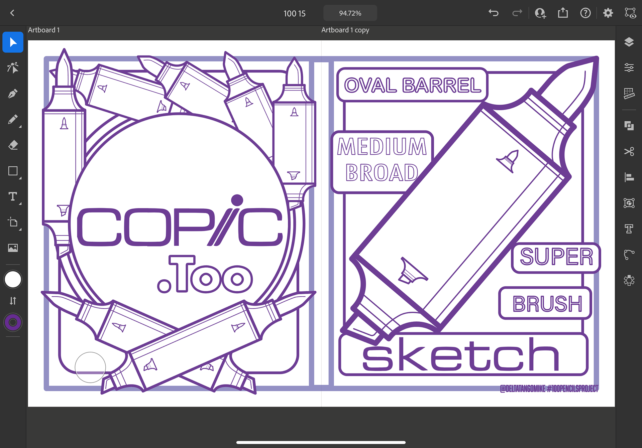Invite collaborators to the document
This screenshot has width=642, height=448.
(540, 13)
